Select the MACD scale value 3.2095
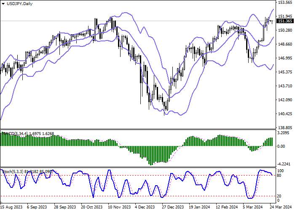The height and width of the screenshot is (211, 295). point(284,133)
